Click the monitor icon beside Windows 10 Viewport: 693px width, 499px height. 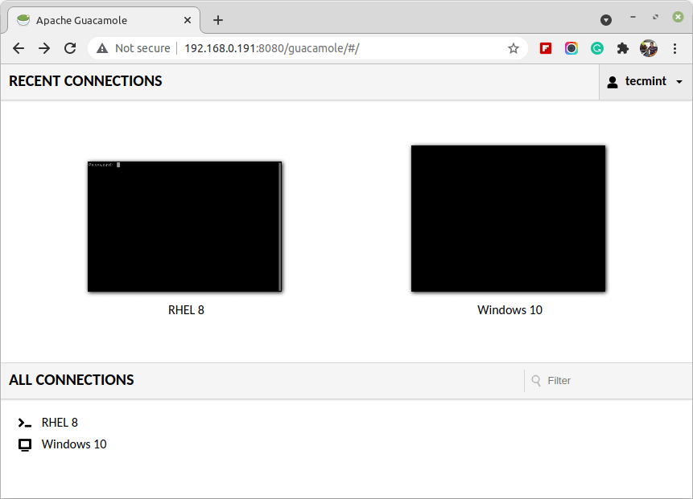point(25,444)
